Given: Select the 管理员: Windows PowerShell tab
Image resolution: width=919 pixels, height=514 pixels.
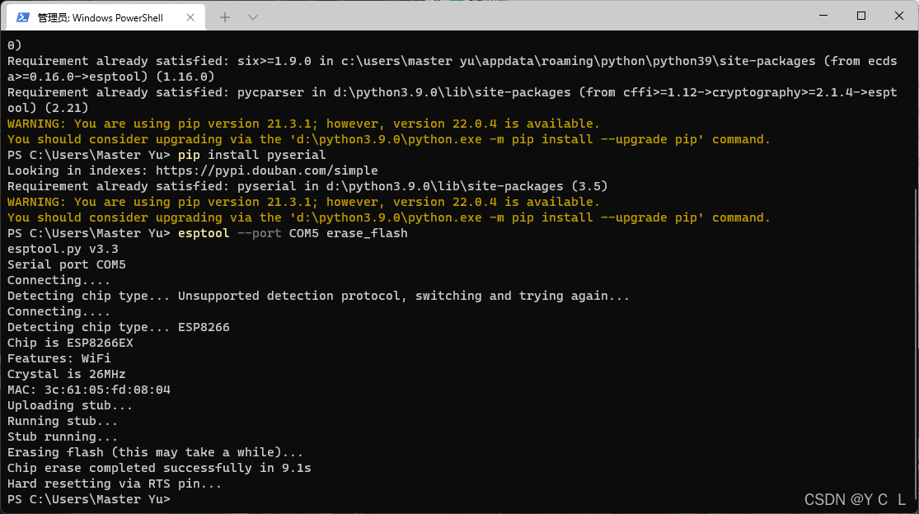Looking at the screenshot, I should pos(106,17).
